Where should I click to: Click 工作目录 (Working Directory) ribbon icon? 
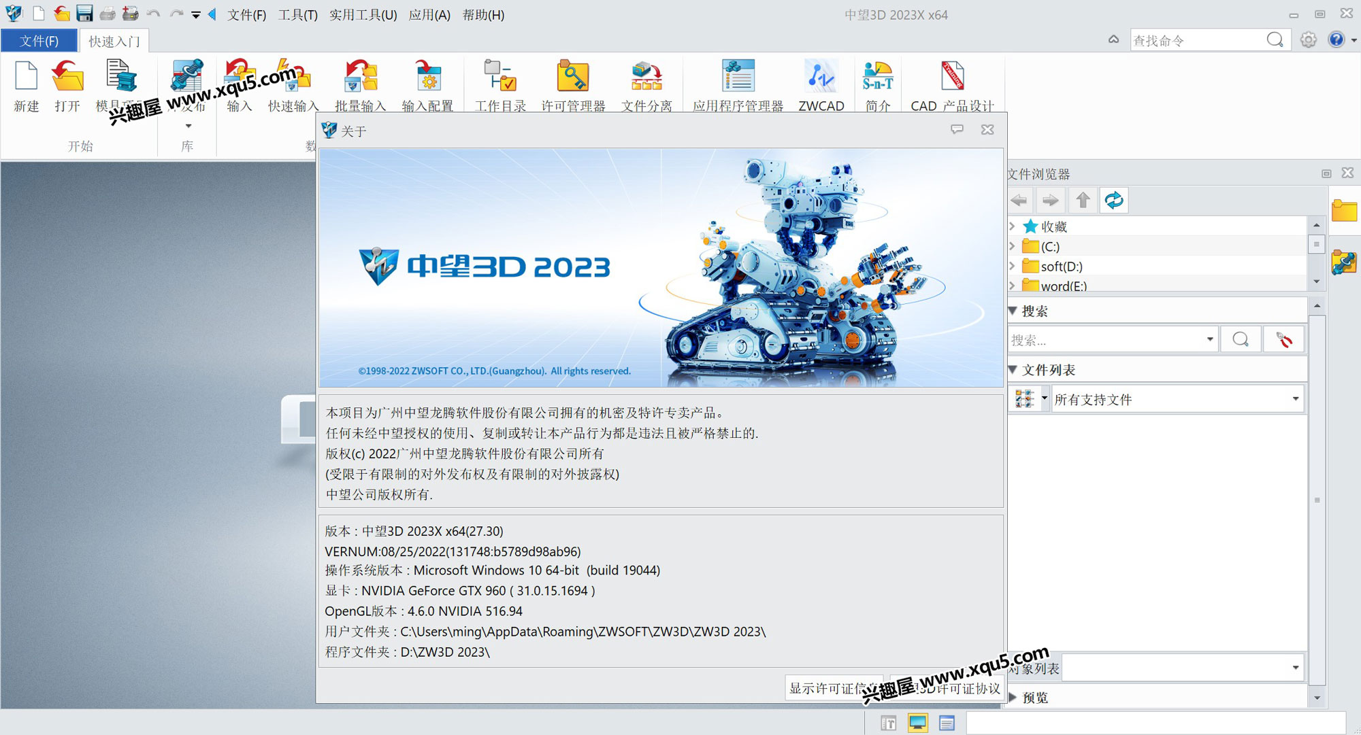coord(501,86)
